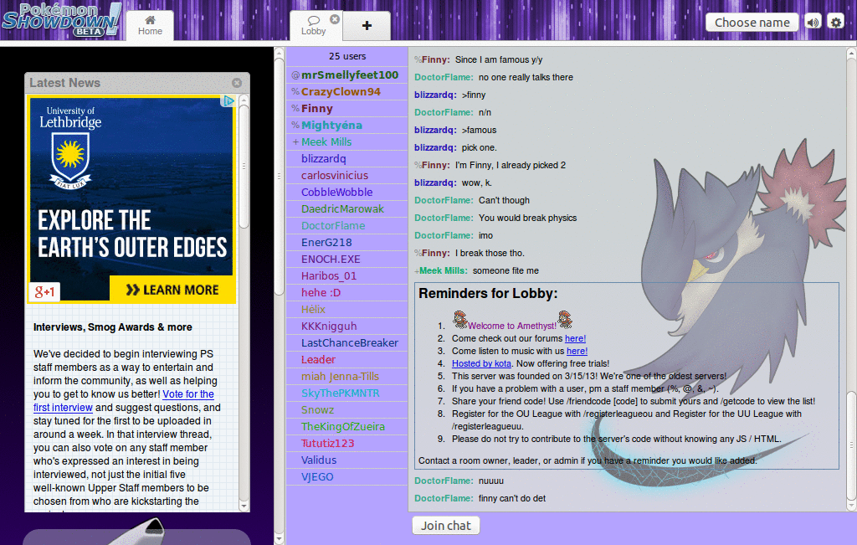Viewport: 857px width, 545px height.
Task: Close the Latest News panel
Action: [237, 83]
